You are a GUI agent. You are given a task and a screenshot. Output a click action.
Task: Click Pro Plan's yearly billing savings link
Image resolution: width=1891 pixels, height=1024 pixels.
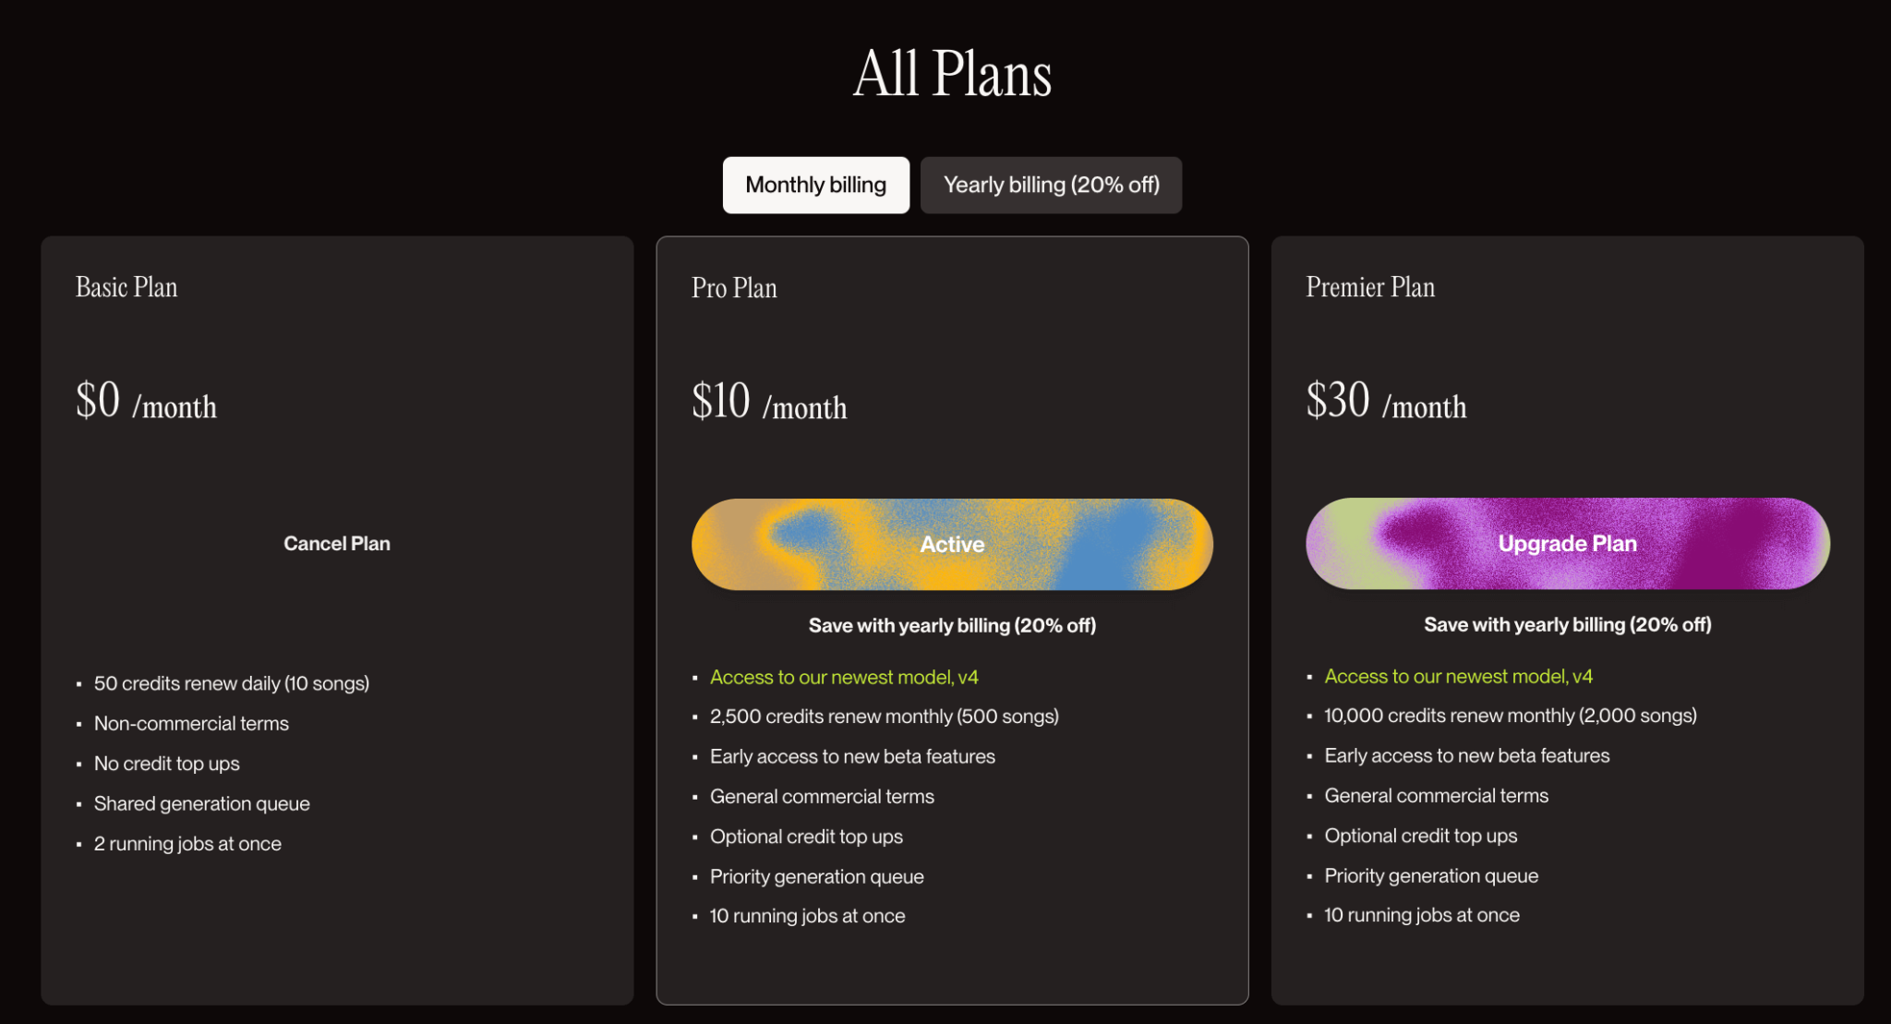coord(952,625)
